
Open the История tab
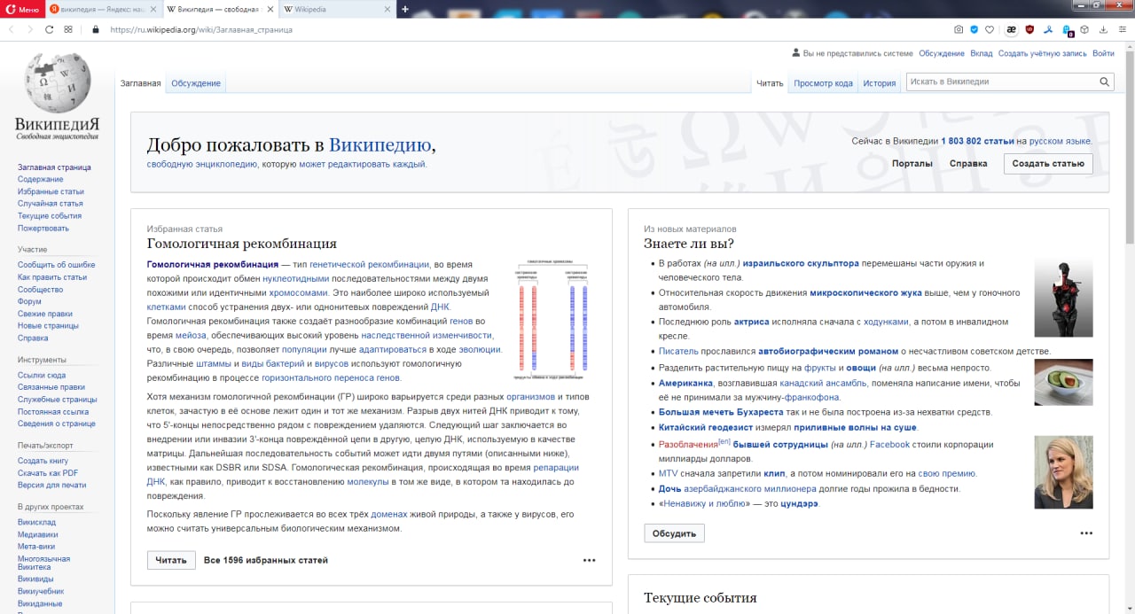pos(880,83)
